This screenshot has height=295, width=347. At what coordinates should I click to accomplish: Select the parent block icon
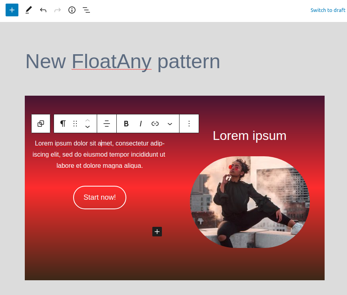point(41,124)
